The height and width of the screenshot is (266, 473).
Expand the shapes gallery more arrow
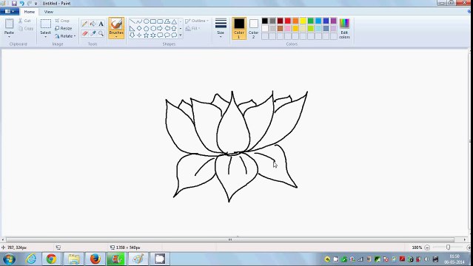pyautogui.click(x=181, y=35)
